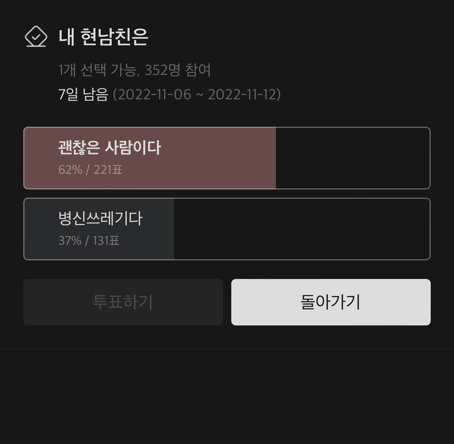Click the "352명 참여" participant count text
The image size is (454, 444).
point(178,70)
